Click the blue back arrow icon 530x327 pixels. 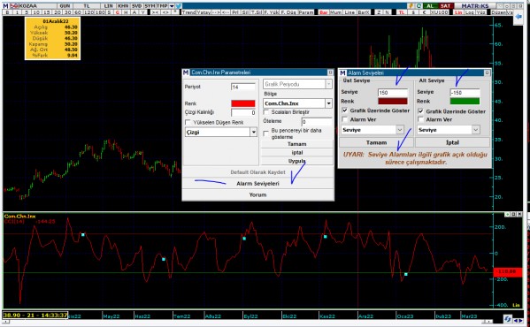coord(518,18)
